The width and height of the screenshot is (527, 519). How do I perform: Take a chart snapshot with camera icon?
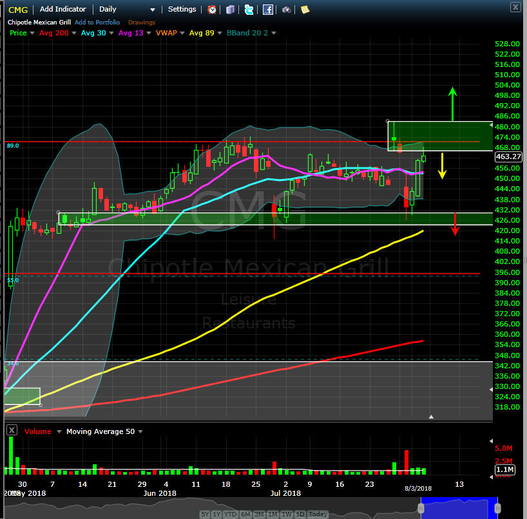click(286, 10)
